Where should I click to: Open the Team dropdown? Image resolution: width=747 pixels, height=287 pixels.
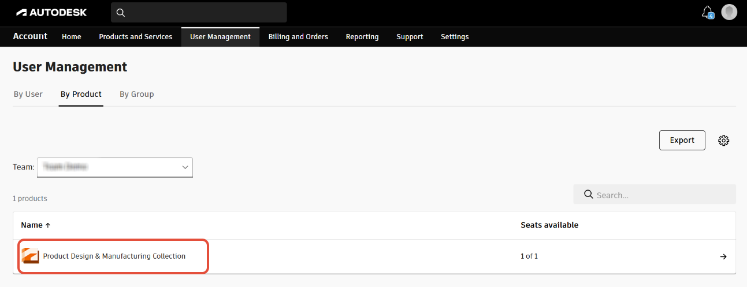point(115,167)
